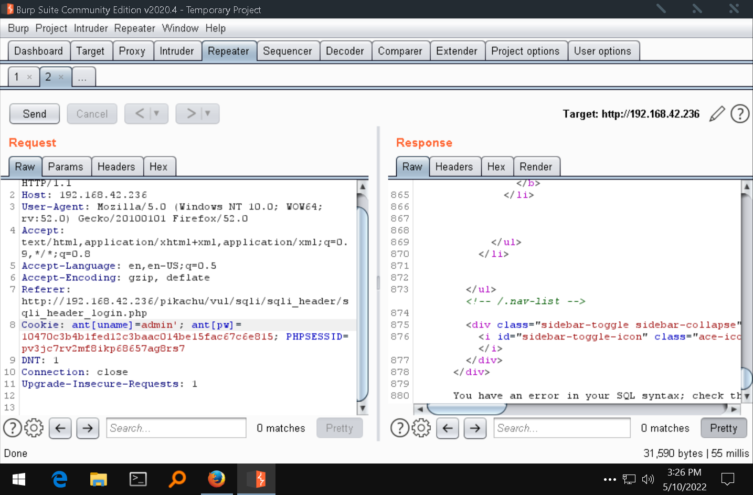The width and height of the screenshot is (753, 495).
Task: Open the Intruder menu
Action: click(91, 28)
